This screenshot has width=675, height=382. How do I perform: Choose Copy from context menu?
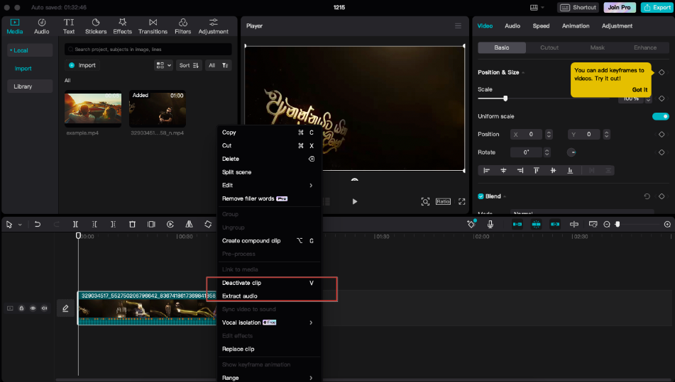point(268,133)
